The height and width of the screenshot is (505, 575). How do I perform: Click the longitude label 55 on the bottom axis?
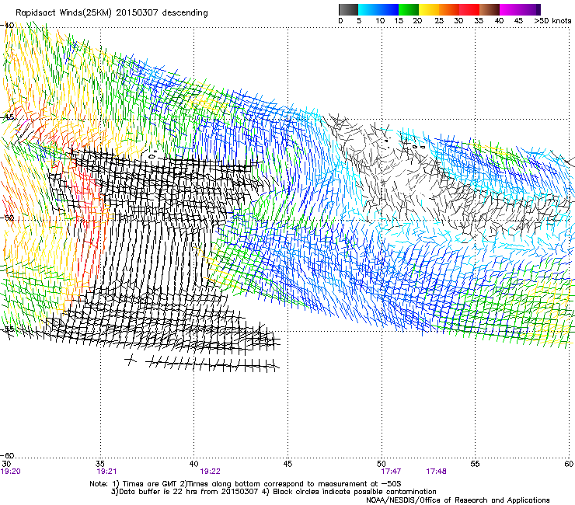click(475, 464)
